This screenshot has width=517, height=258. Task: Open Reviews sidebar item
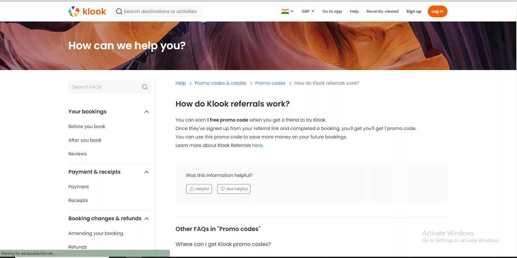click(78, 154)
